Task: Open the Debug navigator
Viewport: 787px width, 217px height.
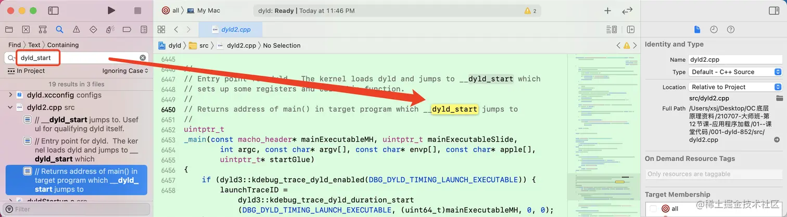Action: [x=110, y=30]
